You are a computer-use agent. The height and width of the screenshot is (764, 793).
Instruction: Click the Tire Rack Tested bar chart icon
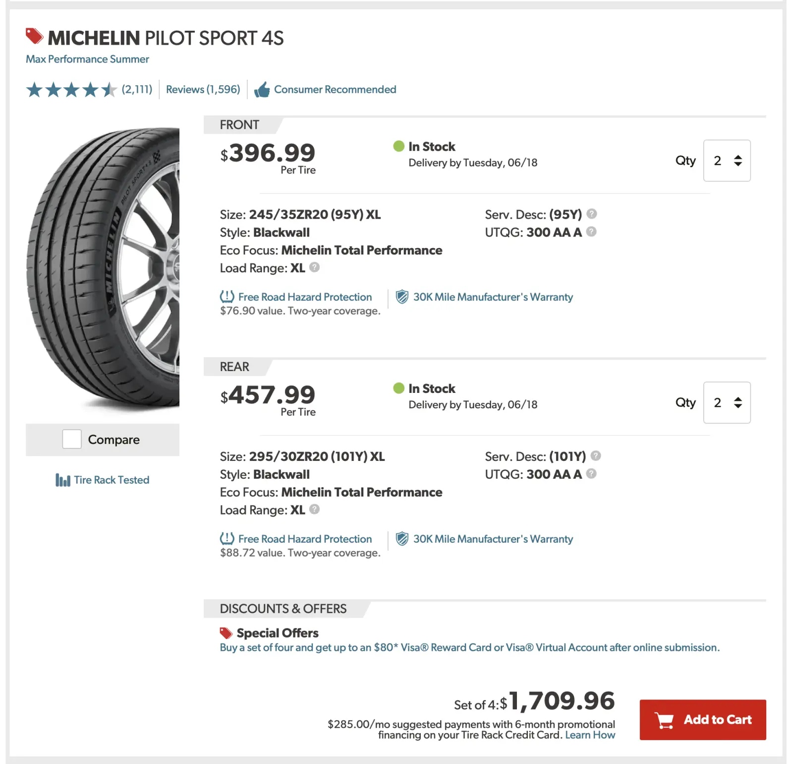click(62, 480)
